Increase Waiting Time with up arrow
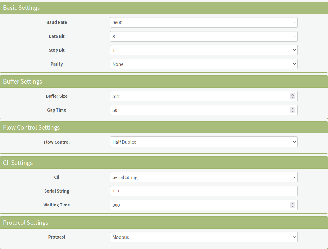 (x=293, y=204)
